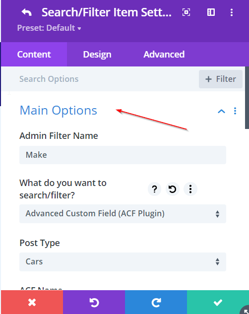Click the purple undo button at bottom
This screenshot has width=249, height=314.
coord(94,302)
